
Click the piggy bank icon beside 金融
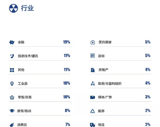click(x=12, y=42)
